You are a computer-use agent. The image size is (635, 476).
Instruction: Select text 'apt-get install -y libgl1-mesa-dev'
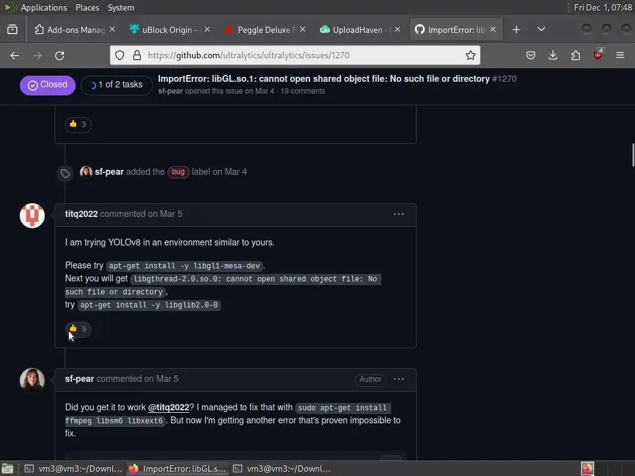184,266
